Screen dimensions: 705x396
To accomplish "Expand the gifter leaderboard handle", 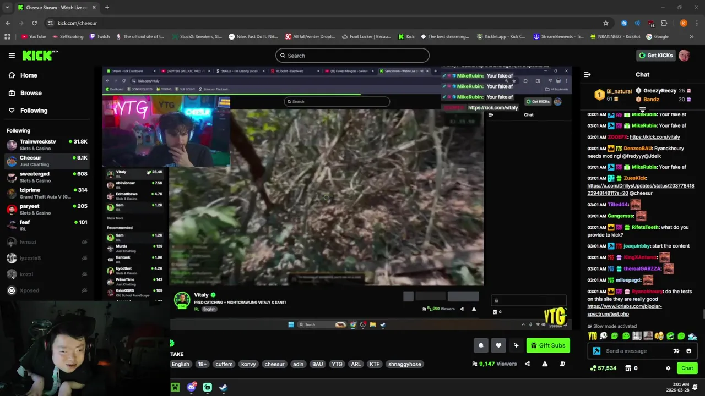I will click(642, 110).
